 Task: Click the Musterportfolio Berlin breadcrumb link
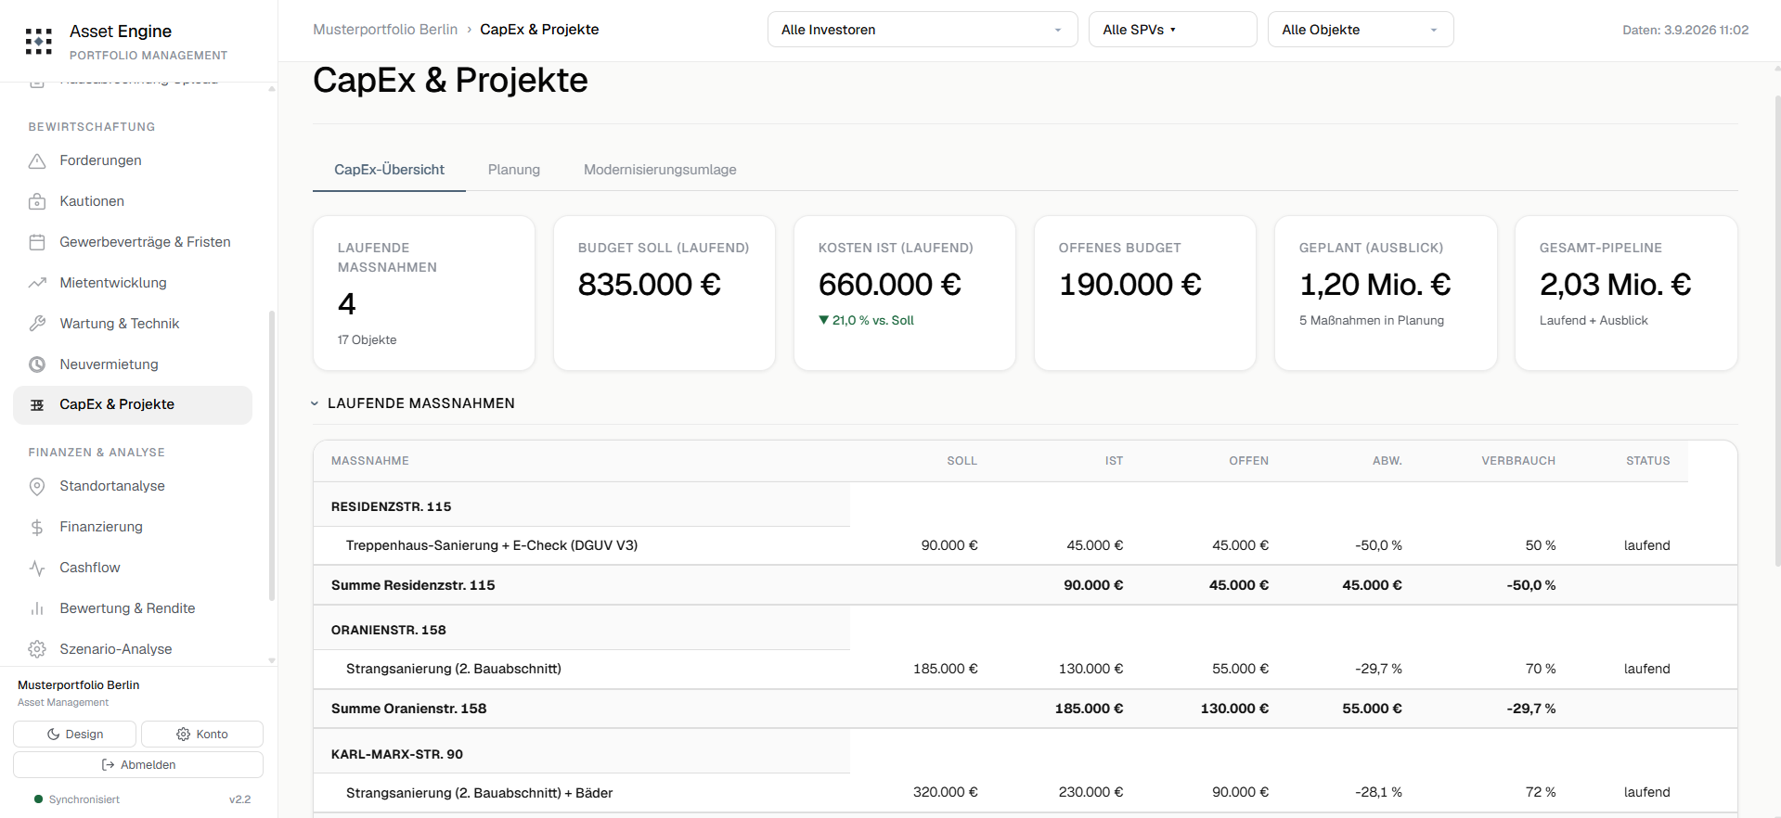pos(385,30)
